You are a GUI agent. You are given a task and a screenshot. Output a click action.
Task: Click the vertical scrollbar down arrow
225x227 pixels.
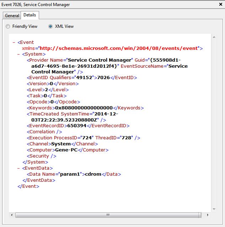[x=214, y=209]
